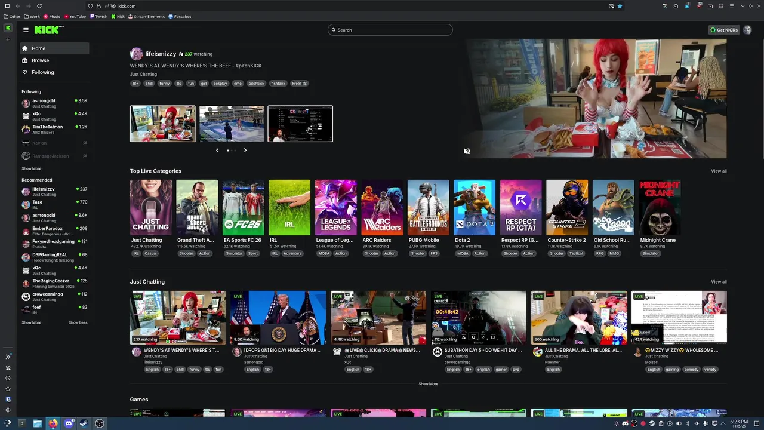Bookmark this page with the star icon
The height and width of the screenshot is (430, 764).
click(620, 6)
